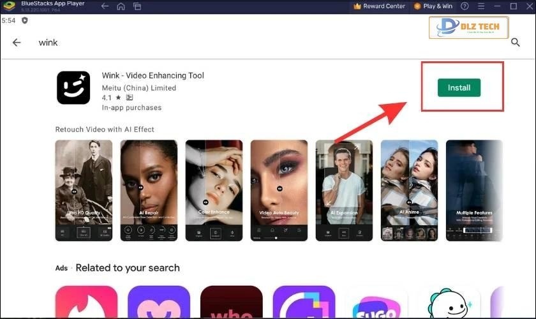Click the BlueStacks back navigation arrow

click(x=104, y=6)
